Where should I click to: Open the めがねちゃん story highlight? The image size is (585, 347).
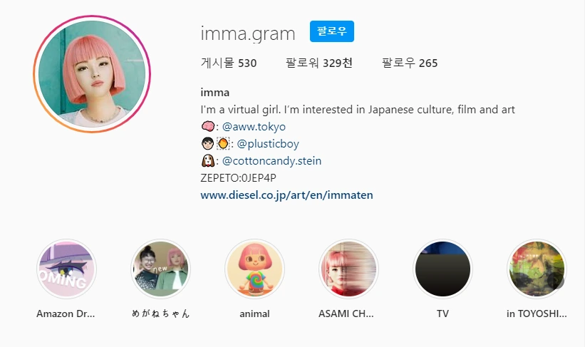click(x=161, y=269)
